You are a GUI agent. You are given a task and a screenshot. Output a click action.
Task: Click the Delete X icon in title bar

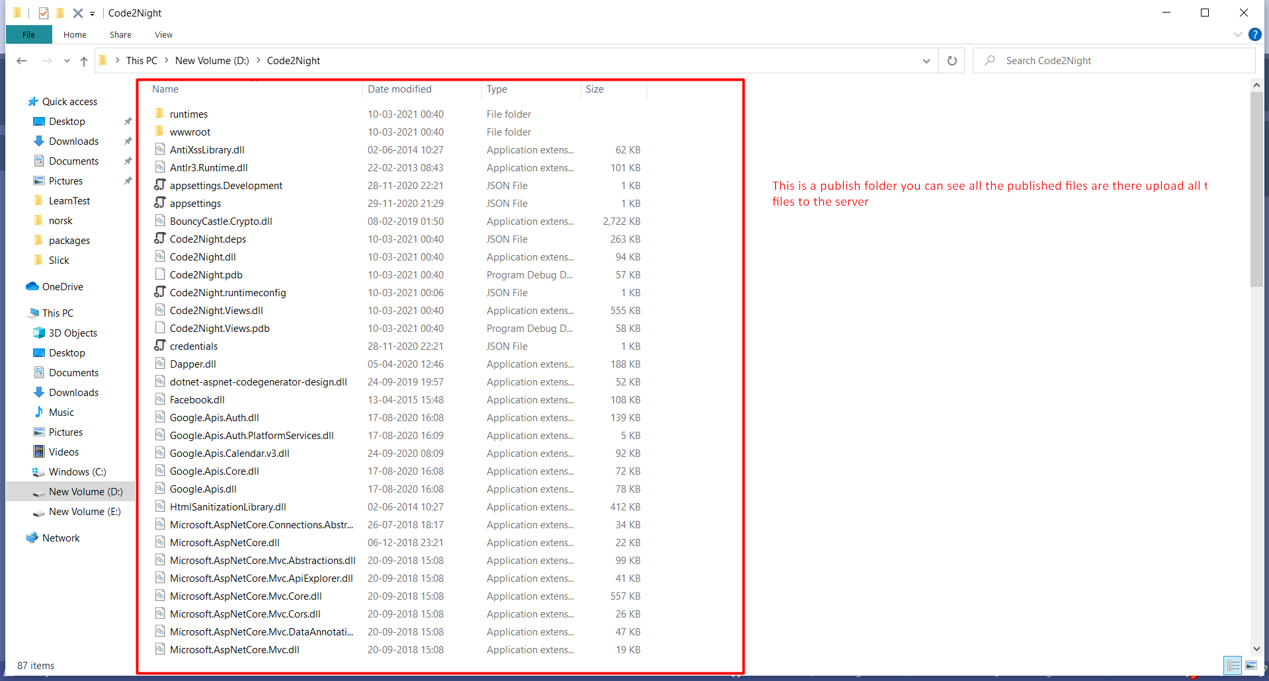point(77,13)
